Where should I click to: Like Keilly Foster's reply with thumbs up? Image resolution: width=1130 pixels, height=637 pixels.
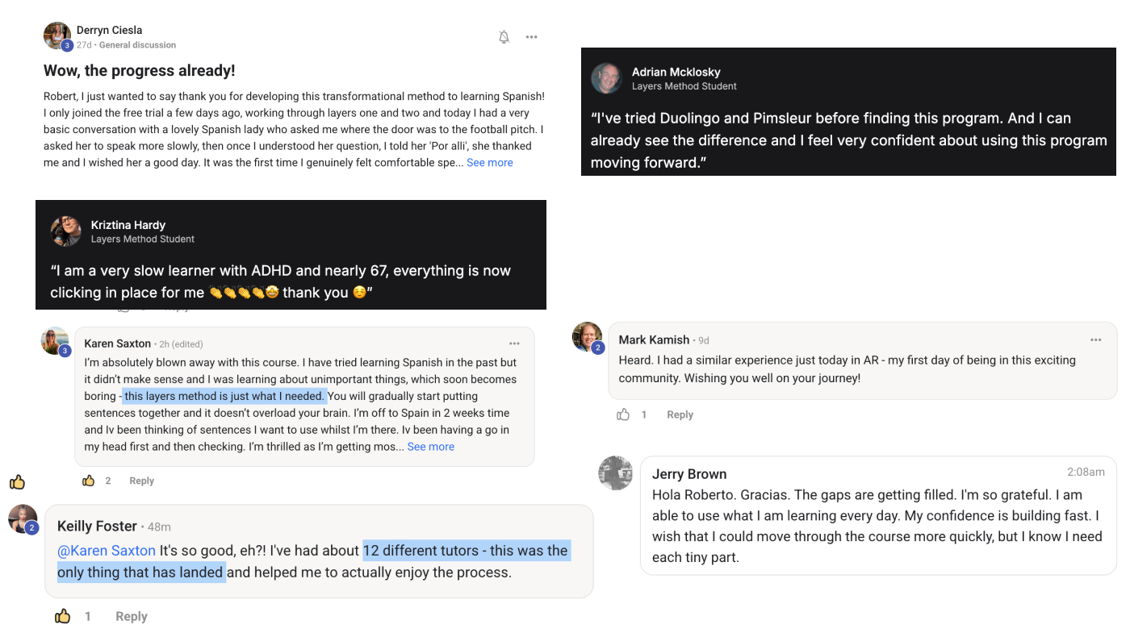click(63, 616)
